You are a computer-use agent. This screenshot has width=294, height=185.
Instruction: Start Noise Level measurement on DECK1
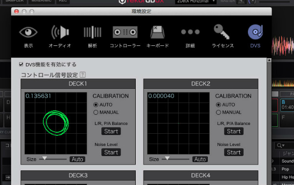111,152
